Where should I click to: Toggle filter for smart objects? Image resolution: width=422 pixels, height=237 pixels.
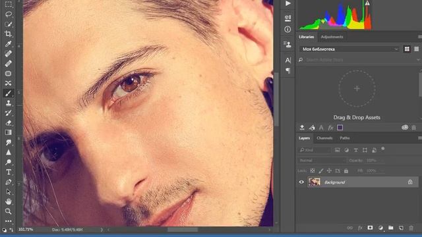374,150
